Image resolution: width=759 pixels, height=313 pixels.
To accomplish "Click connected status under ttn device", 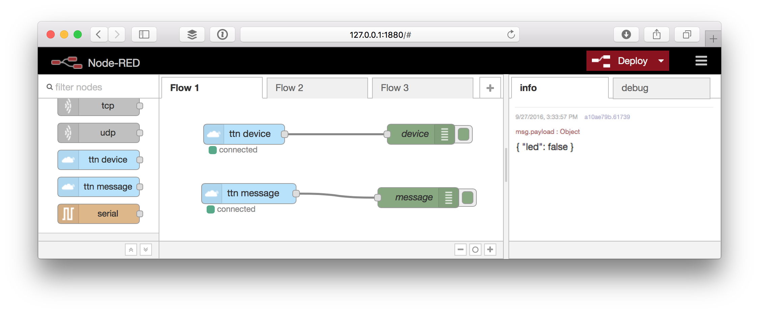I will [233, 150].
